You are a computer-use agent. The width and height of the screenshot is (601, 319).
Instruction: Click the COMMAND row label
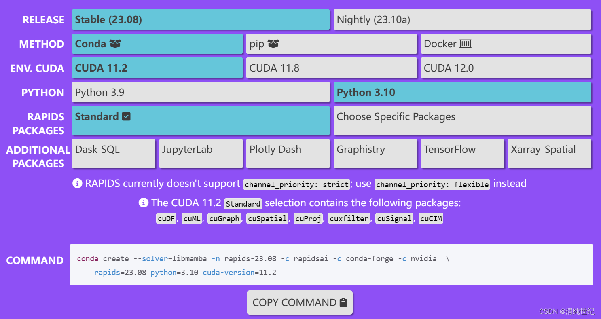pyautogui.click(x=35, y=260)
